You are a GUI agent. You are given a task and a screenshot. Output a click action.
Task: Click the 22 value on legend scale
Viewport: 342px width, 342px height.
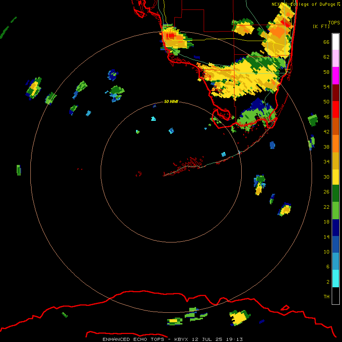click(326, 207)
